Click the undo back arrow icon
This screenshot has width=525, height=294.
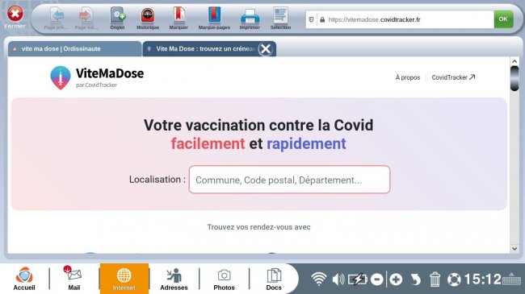(415, 280)
